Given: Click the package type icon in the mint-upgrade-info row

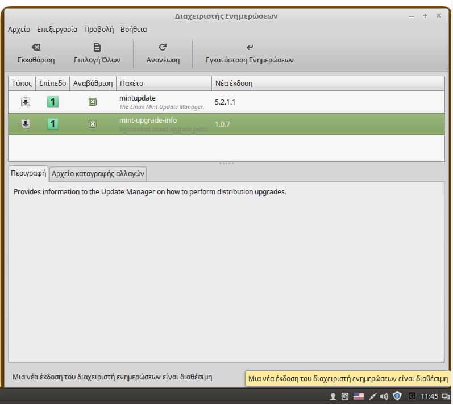Looking at the screenshot, I should pyautogui.click(x=26, y=124).
